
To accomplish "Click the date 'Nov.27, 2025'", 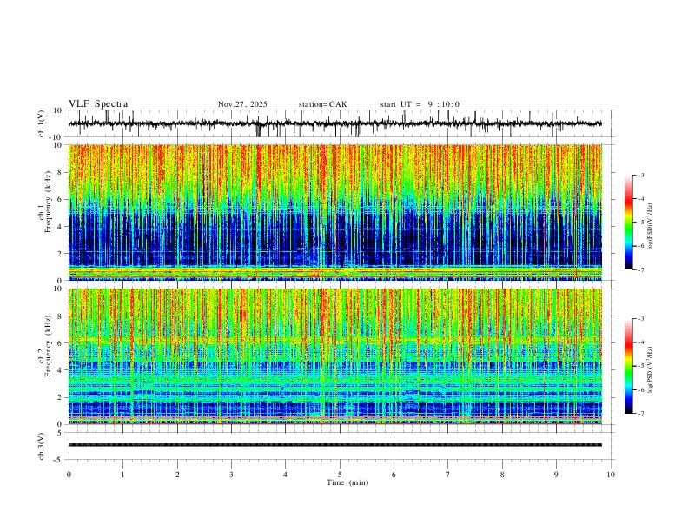I will pos(242,104).
